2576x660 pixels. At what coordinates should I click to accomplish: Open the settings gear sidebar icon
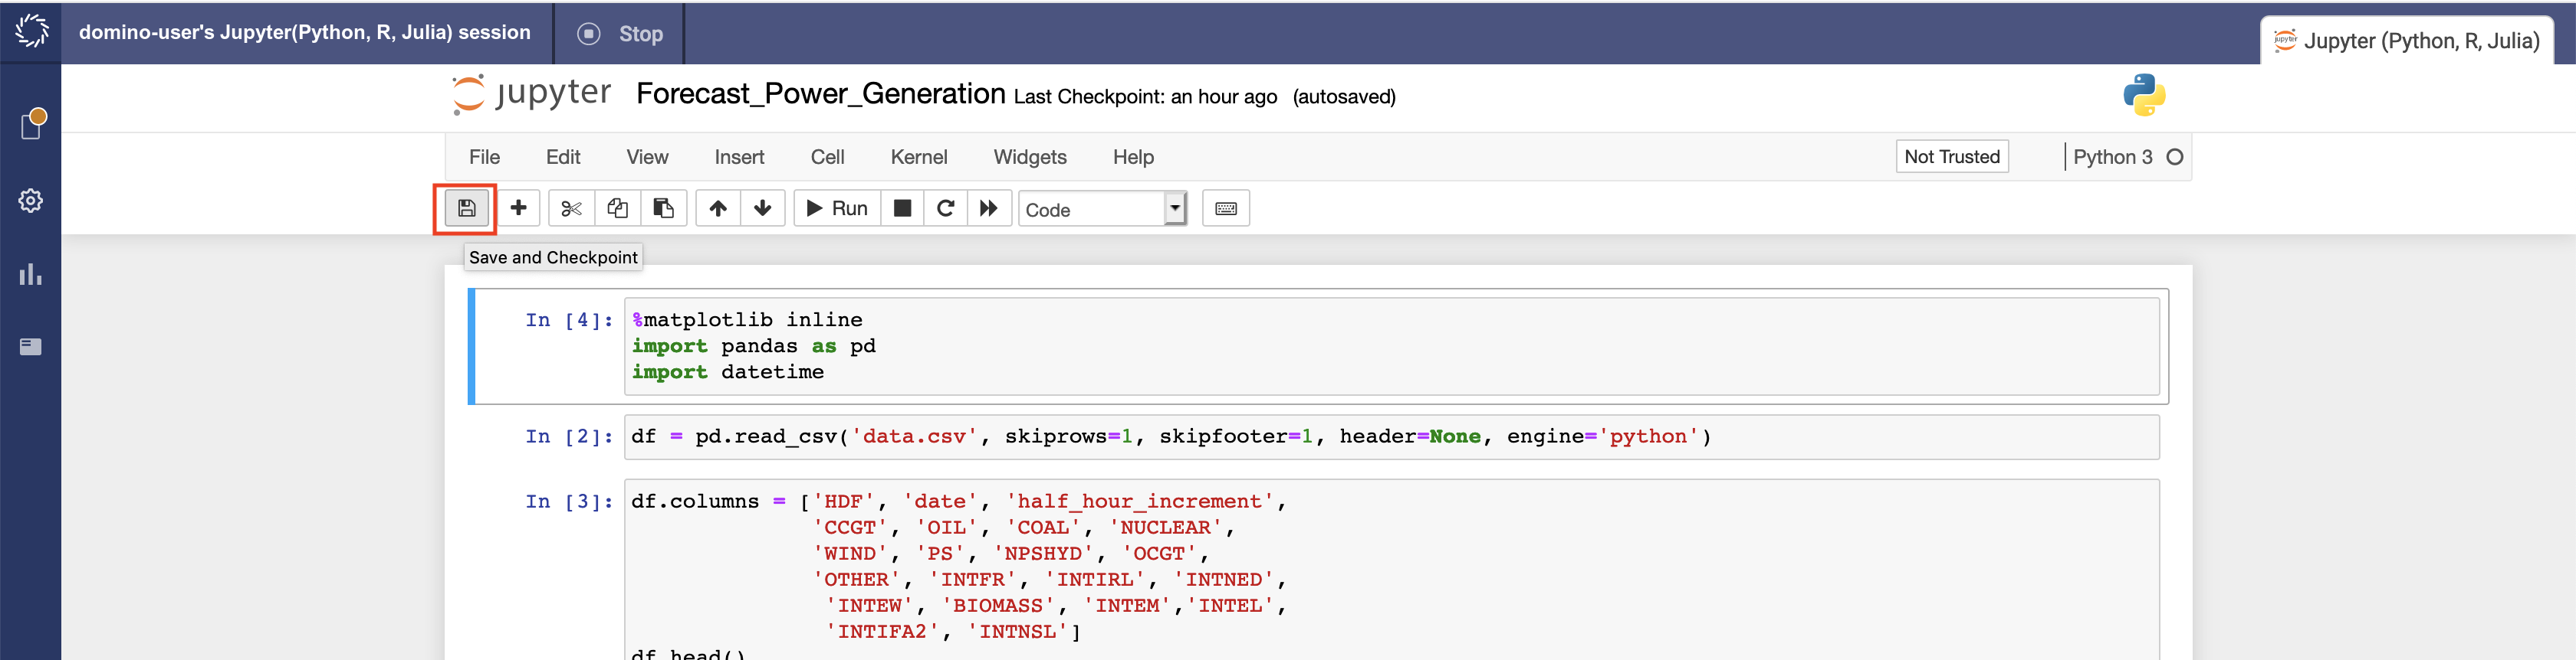pos(31,201)
